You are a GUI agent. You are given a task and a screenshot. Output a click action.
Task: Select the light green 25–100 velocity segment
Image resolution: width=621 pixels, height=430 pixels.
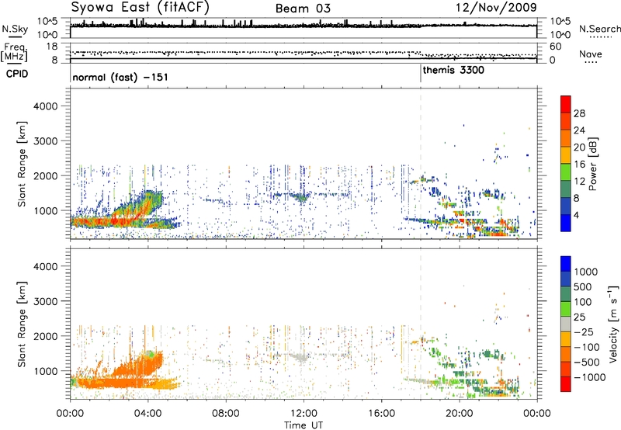[x=566, y=309]
